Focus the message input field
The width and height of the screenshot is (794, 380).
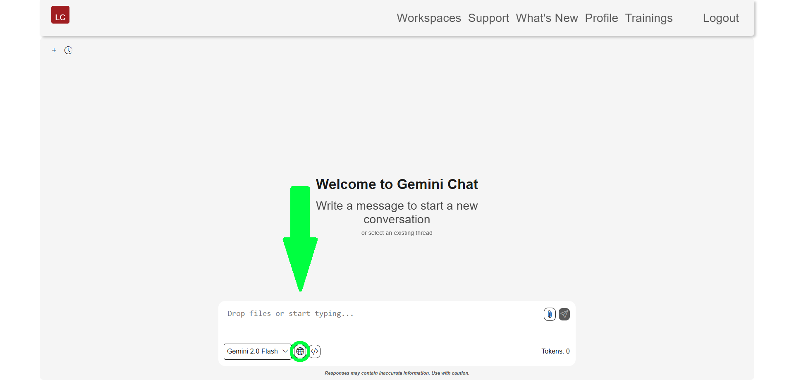click(x=383, y=320)
